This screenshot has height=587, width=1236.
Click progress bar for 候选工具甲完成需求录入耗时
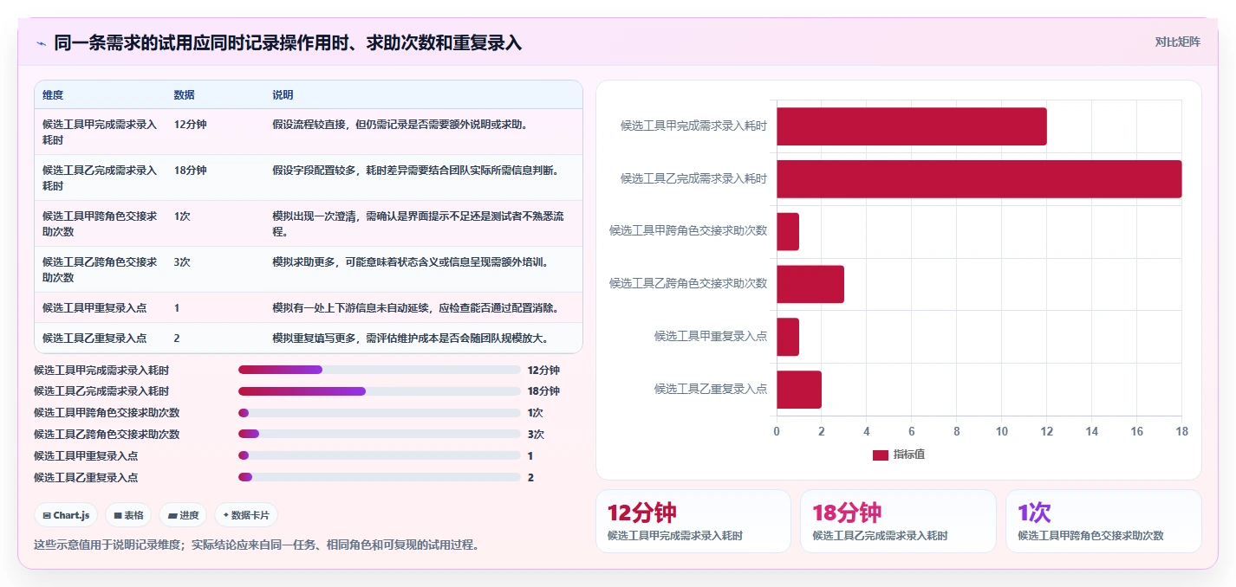[x=380, y=370]
